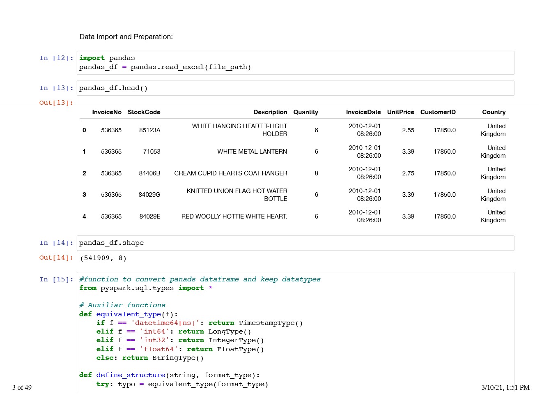
Task: Select the Country column header
Action: tap(494, 112)
